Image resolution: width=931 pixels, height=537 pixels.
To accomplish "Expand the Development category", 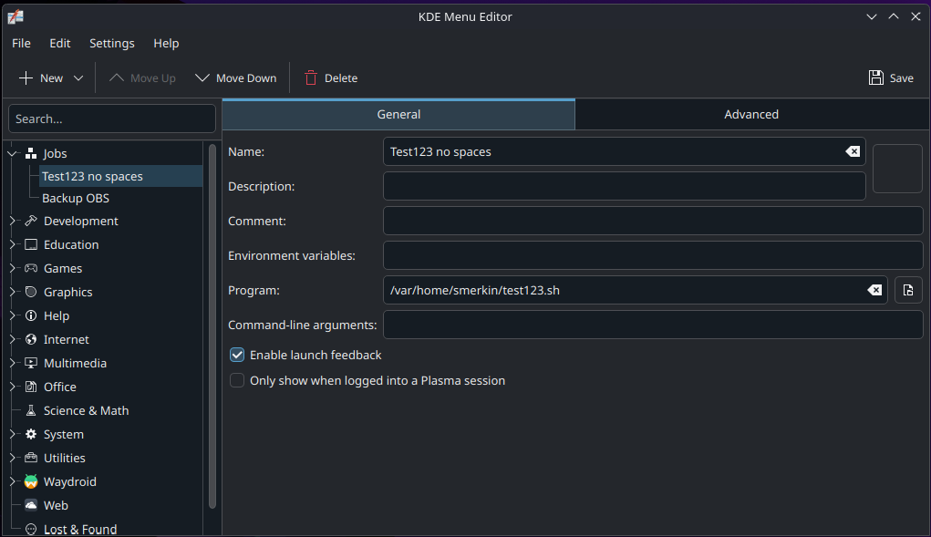I will click(11, 221).
